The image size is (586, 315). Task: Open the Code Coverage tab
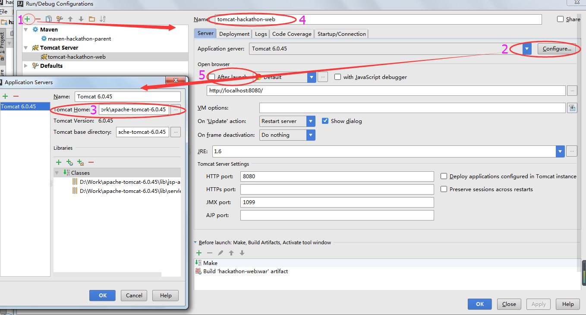(x=292, y=34)
